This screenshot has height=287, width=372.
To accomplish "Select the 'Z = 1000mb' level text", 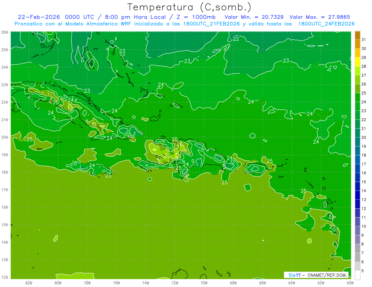I will [x=196, y=17].
